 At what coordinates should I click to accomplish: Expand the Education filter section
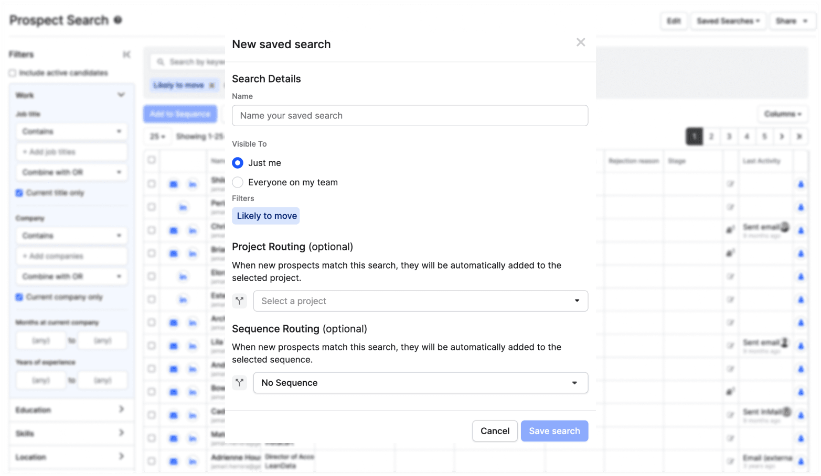pos(71,409)
